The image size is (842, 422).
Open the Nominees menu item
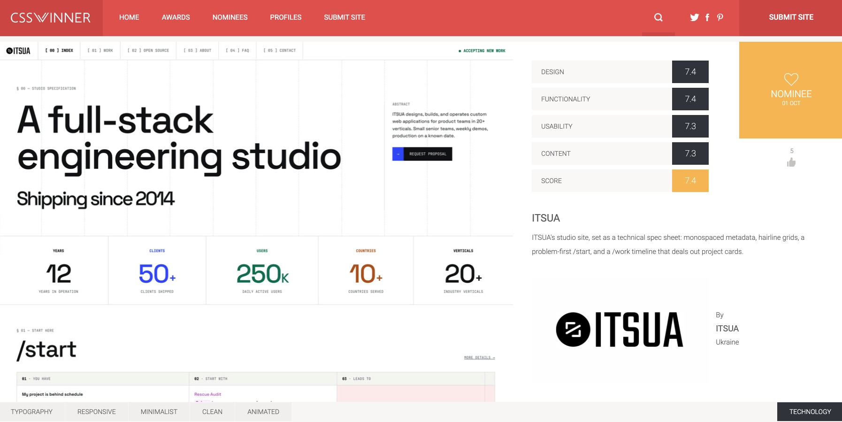pyautogui.click(x=230, y=17)
